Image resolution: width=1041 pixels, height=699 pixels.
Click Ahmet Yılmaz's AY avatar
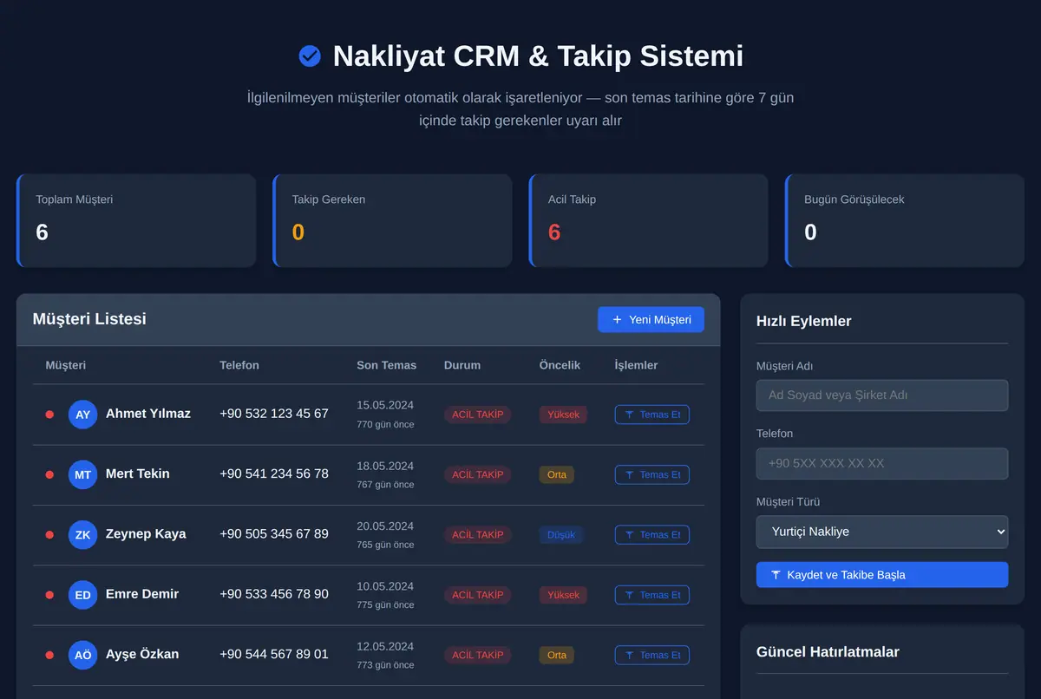tap(83, 415)
